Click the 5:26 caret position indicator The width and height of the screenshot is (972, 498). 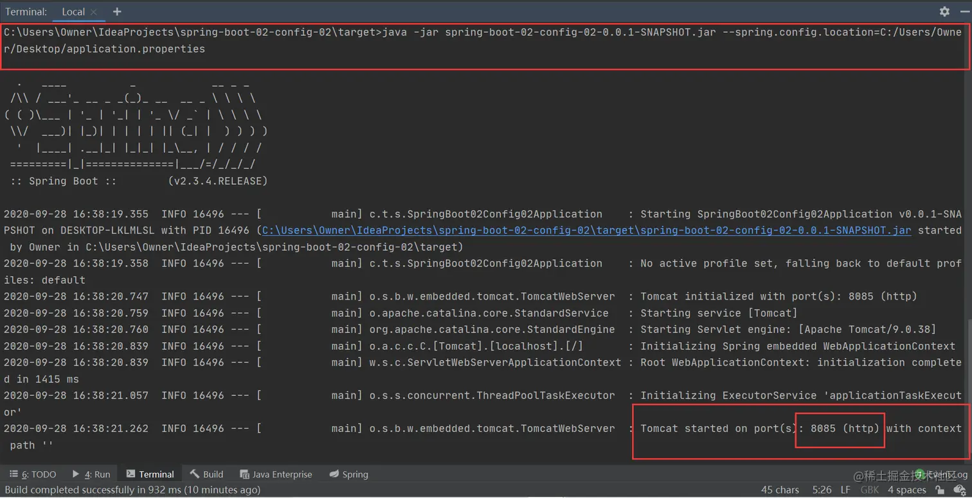coord(822,490)
